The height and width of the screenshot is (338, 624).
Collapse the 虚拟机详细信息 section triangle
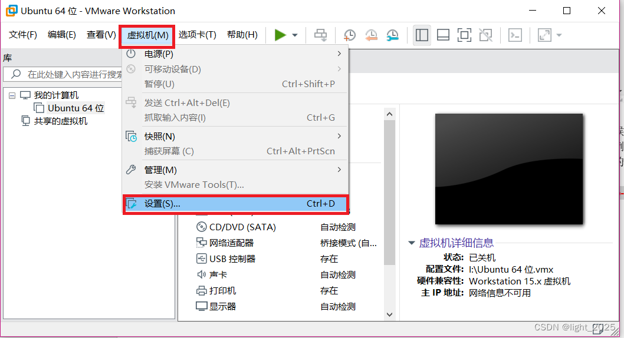[x=412, y=243]
